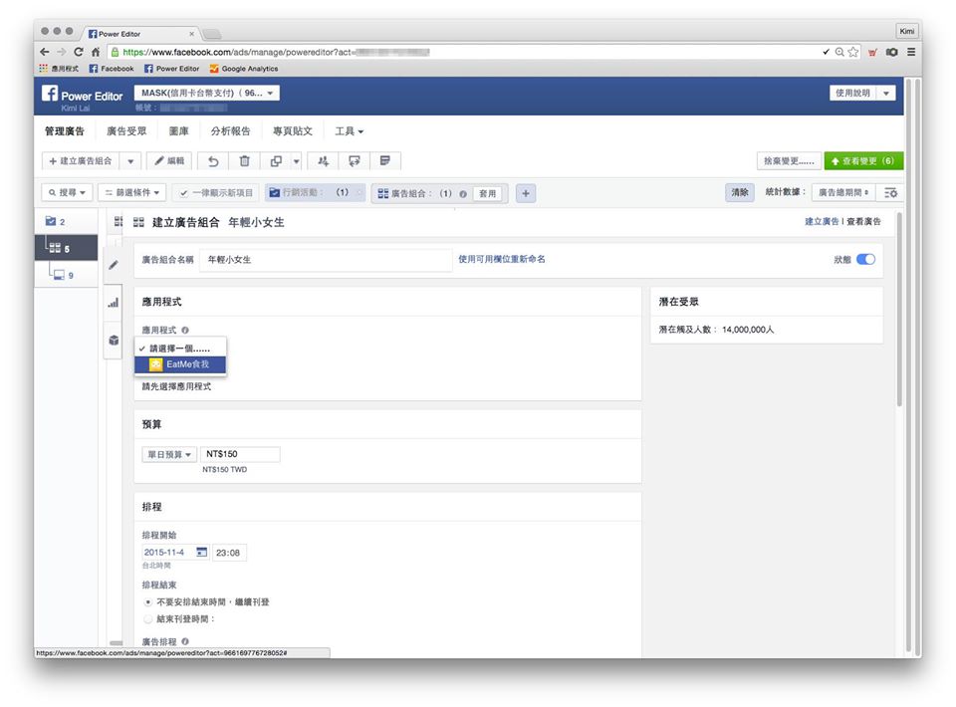The width and height of the screenshot is (956, 707).
Task: Open the bar chart performance side icon
Action: point(114,303)
